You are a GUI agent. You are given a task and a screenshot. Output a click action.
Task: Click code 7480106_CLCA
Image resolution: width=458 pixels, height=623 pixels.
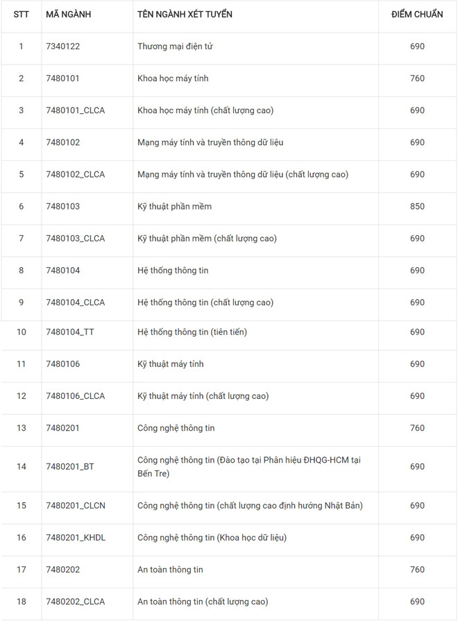tap(75, 395)
